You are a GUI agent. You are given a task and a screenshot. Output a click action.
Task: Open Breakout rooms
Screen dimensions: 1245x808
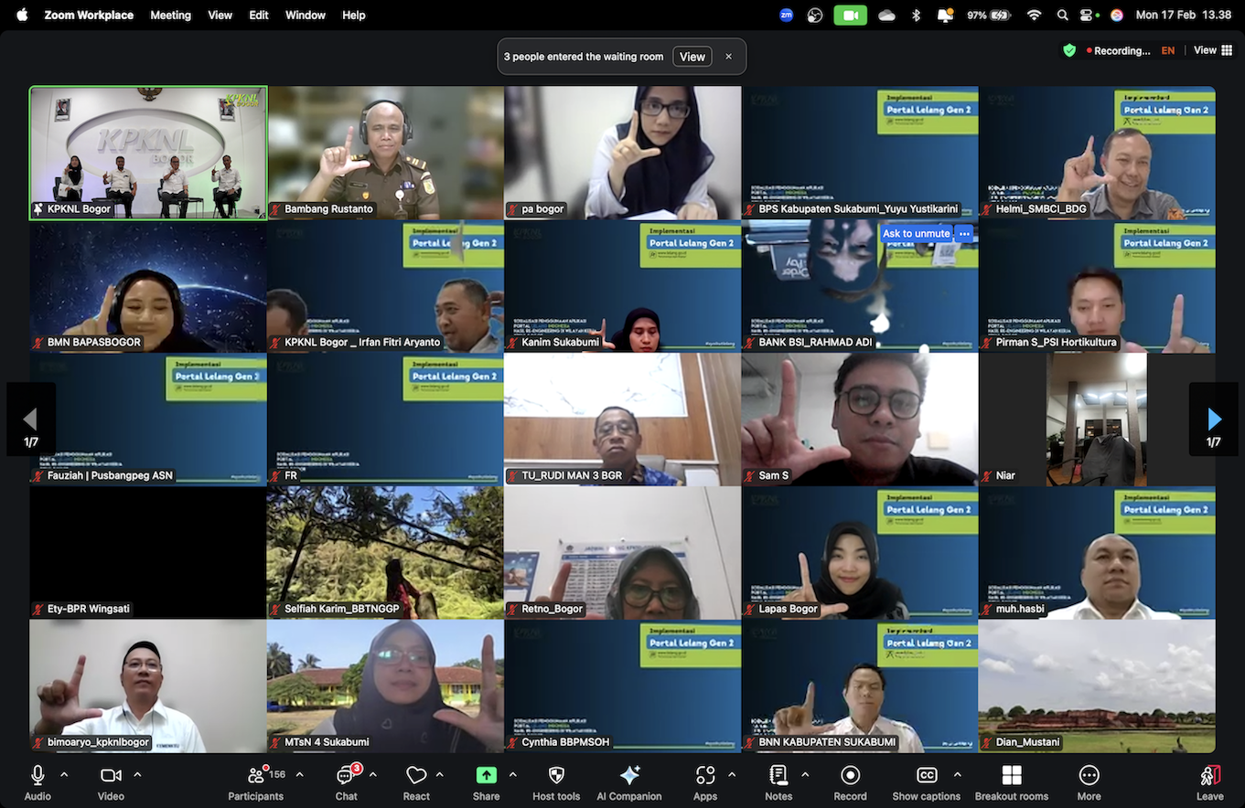coord(1012,783)
